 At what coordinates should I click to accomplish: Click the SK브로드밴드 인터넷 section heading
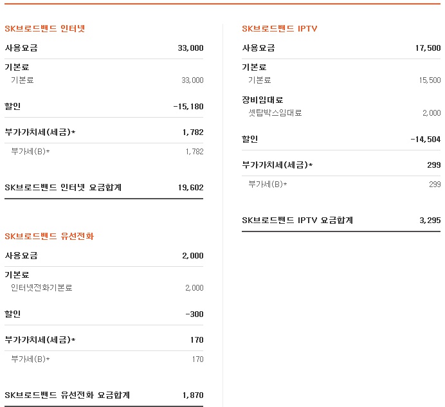point(44,29)
